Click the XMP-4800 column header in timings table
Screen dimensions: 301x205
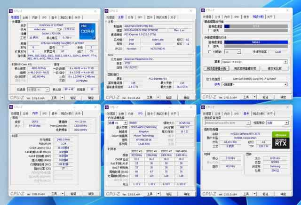coord(181,151)
